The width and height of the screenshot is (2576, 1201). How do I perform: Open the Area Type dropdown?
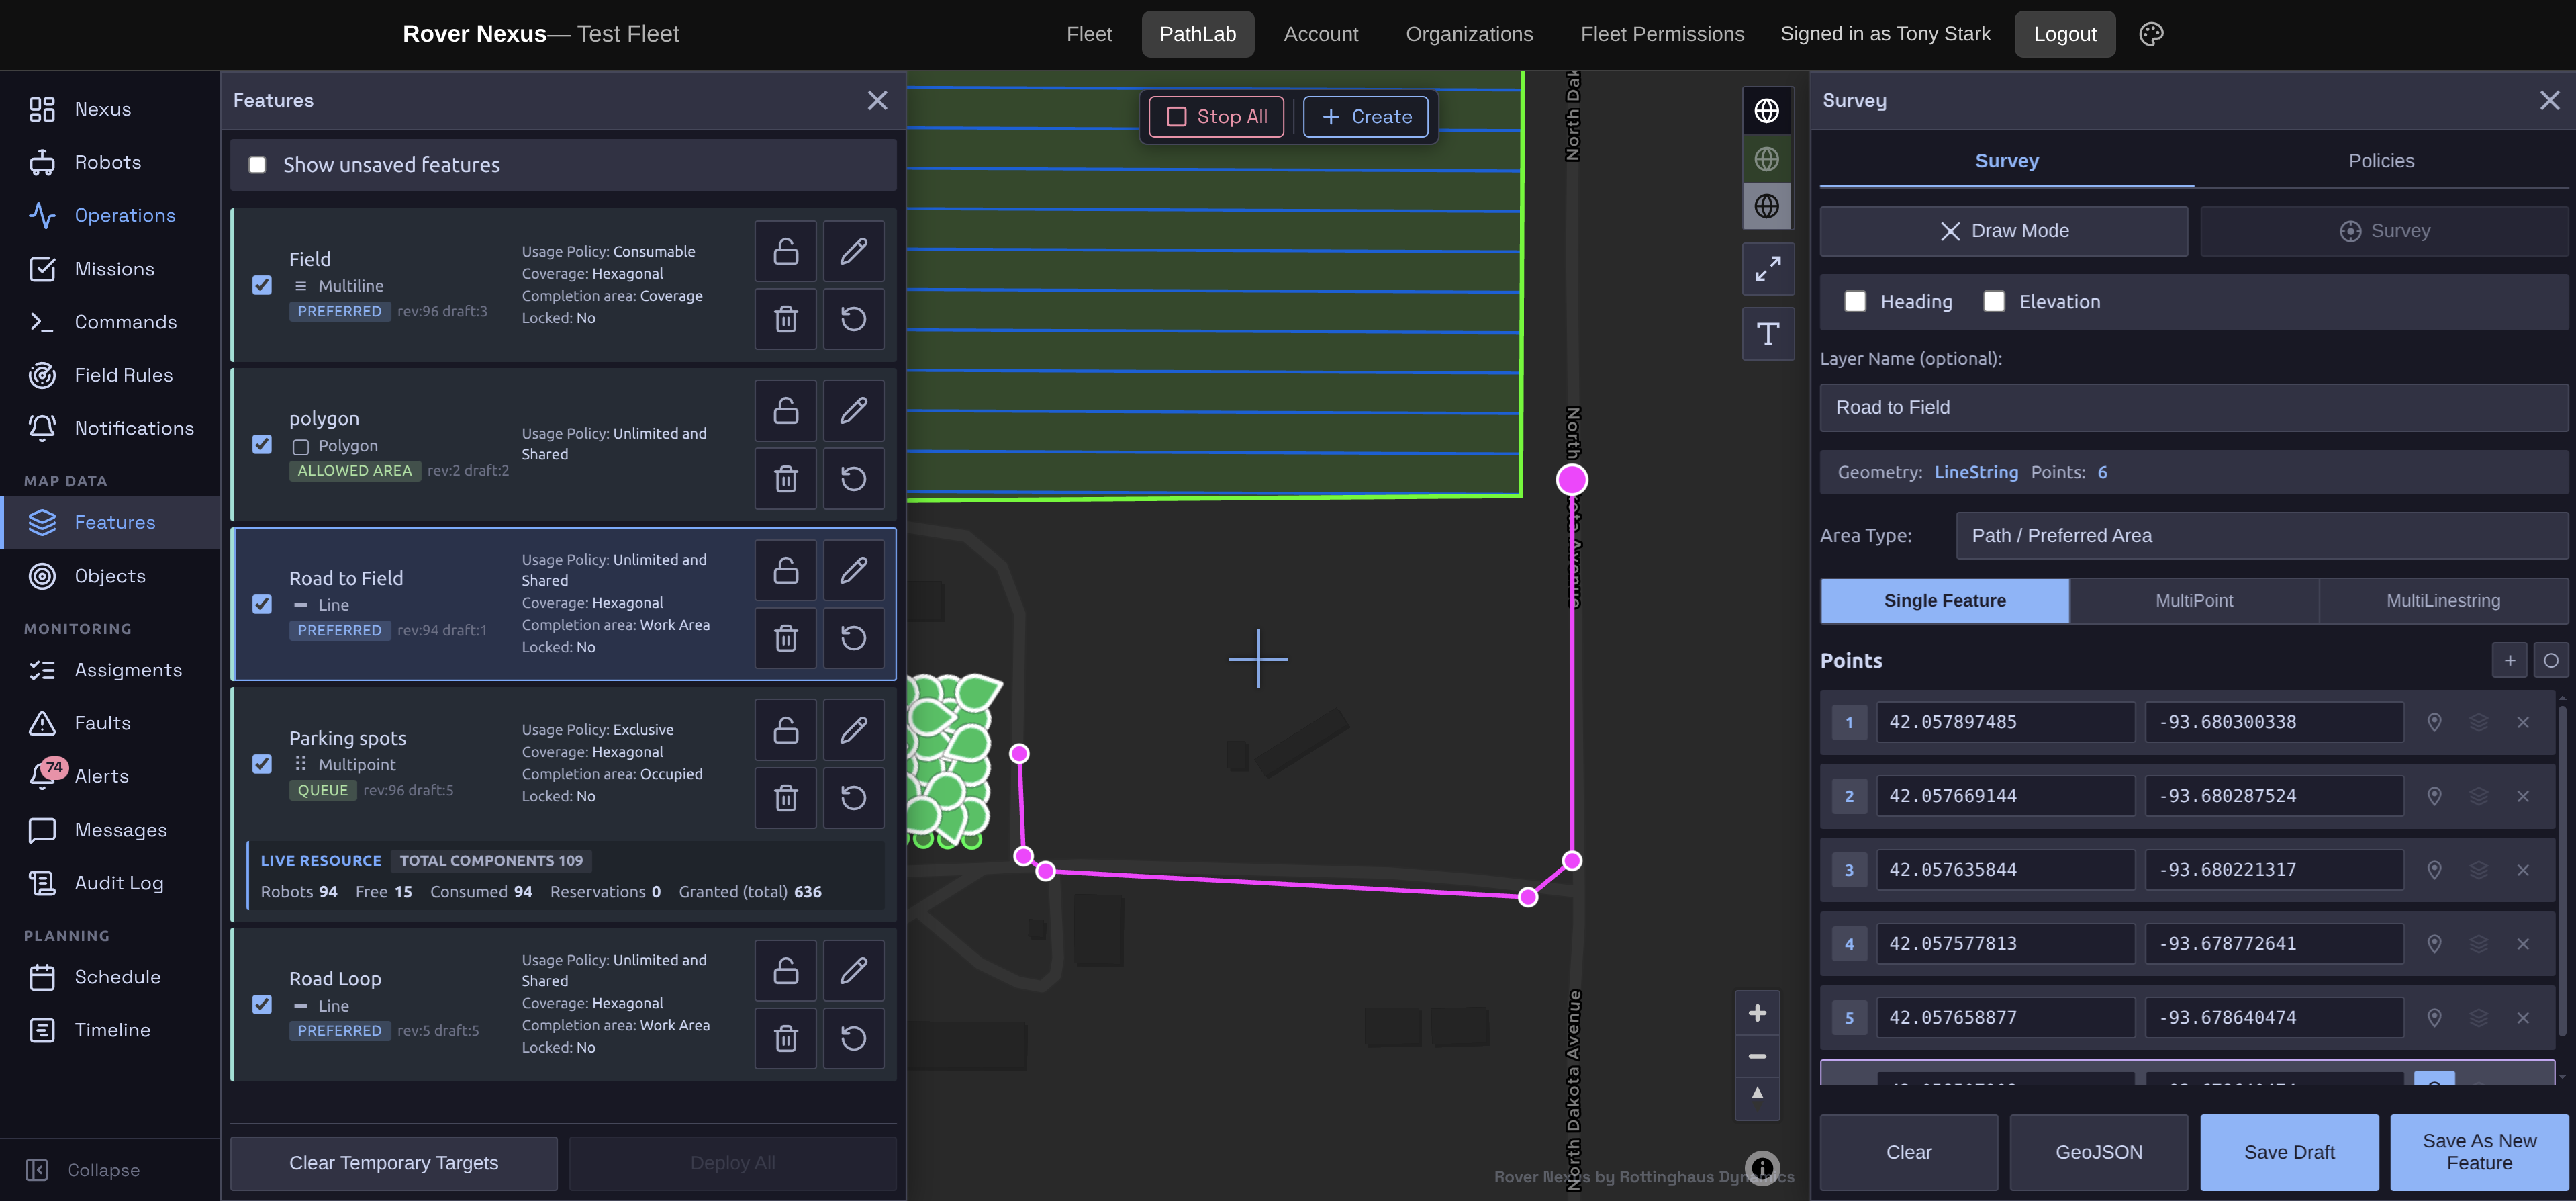tap(2261, 535)
